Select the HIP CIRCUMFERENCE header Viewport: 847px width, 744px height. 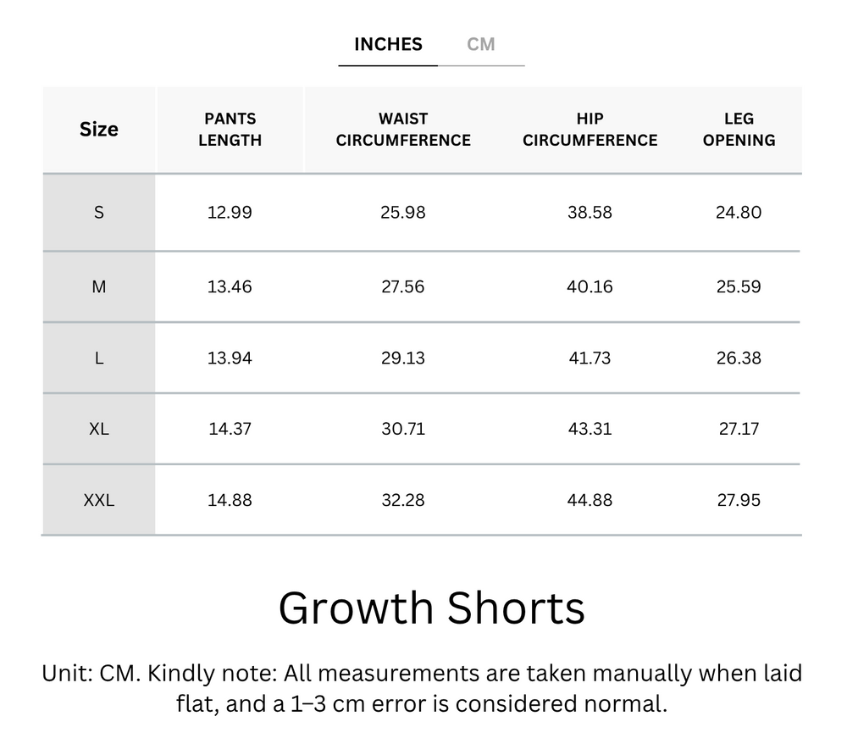click(x=590, y=129)
